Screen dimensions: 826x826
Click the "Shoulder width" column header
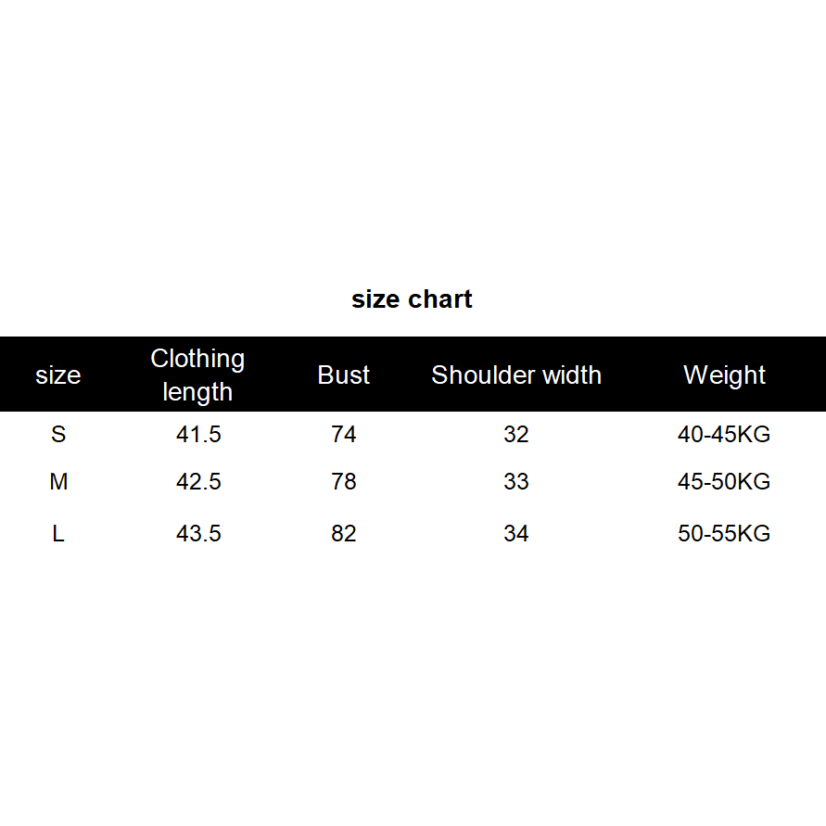515,375
